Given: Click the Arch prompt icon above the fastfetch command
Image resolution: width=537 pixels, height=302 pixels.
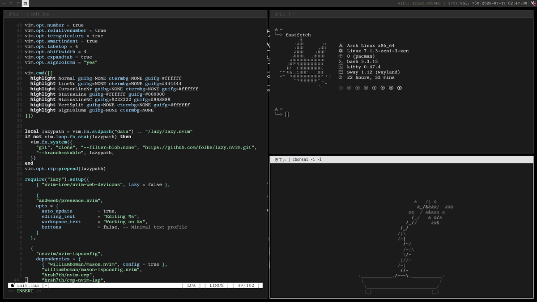Looking at the screenshot, I should 277,30.
